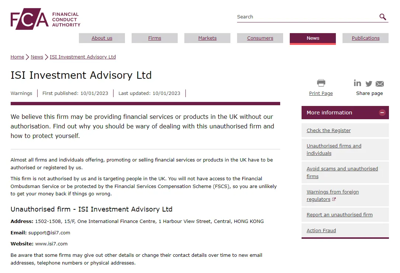Open the About us menu
This screenshot has width=400, height=273.
102,38
